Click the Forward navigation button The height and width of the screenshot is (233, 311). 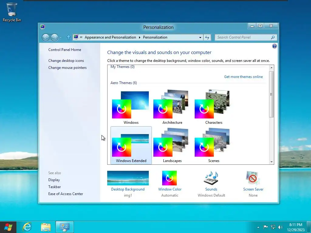pyautogui.click(x=54, y=37)
